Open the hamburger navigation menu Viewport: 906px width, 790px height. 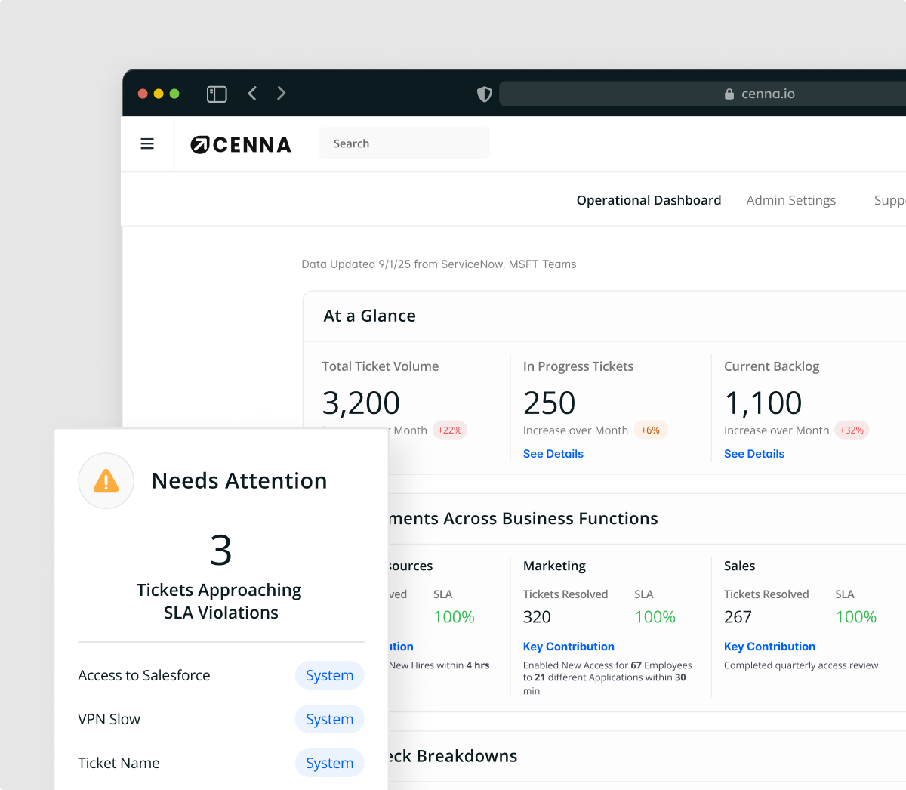point(147,143)
